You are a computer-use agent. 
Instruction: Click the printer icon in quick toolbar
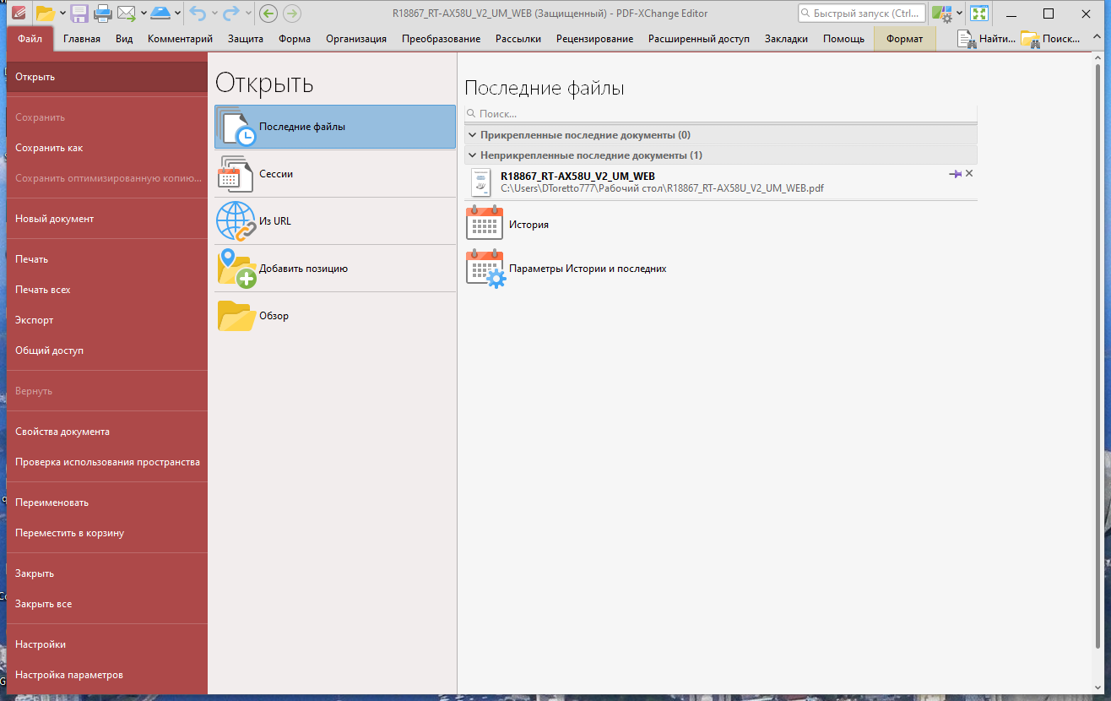[x=103, y=13]
